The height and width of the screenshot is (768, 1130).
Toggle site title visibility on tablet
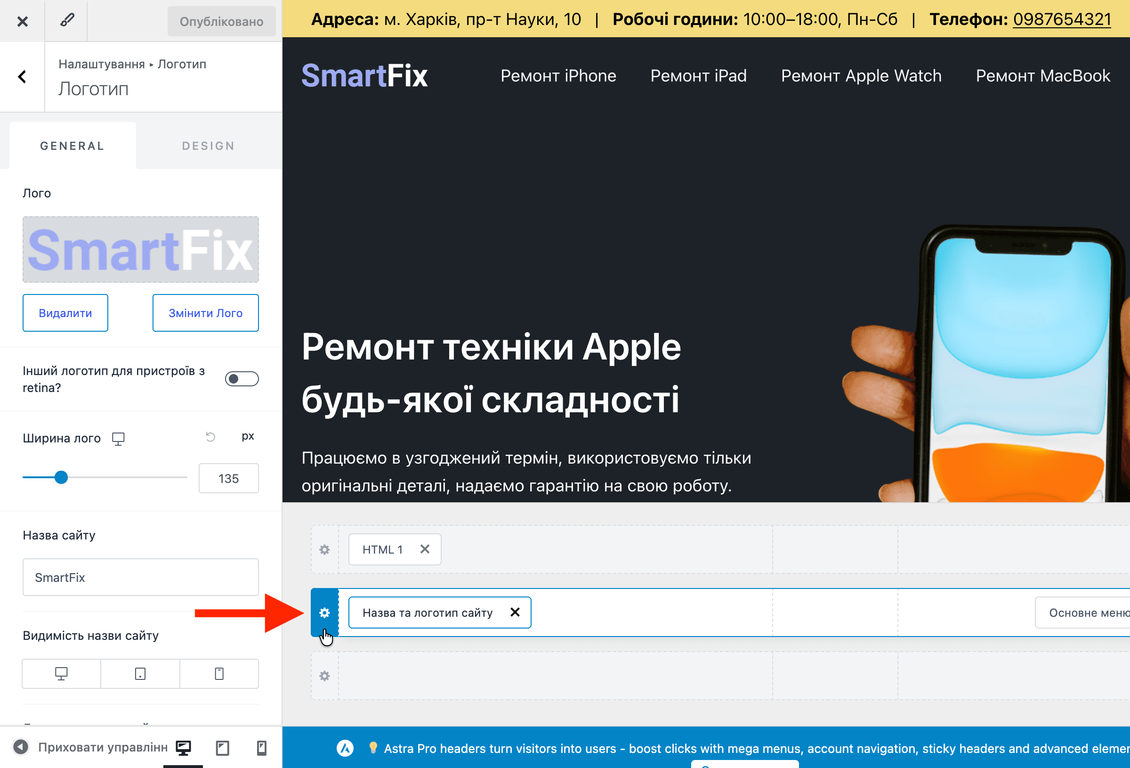pos(140,674)
